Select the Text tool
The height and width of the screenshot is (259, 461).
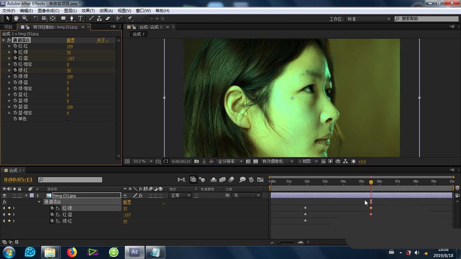(80, 18)
